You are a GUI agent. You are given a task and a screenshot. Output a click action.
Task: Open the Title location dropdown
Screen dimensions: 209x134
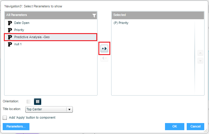[x=46, y=109]
